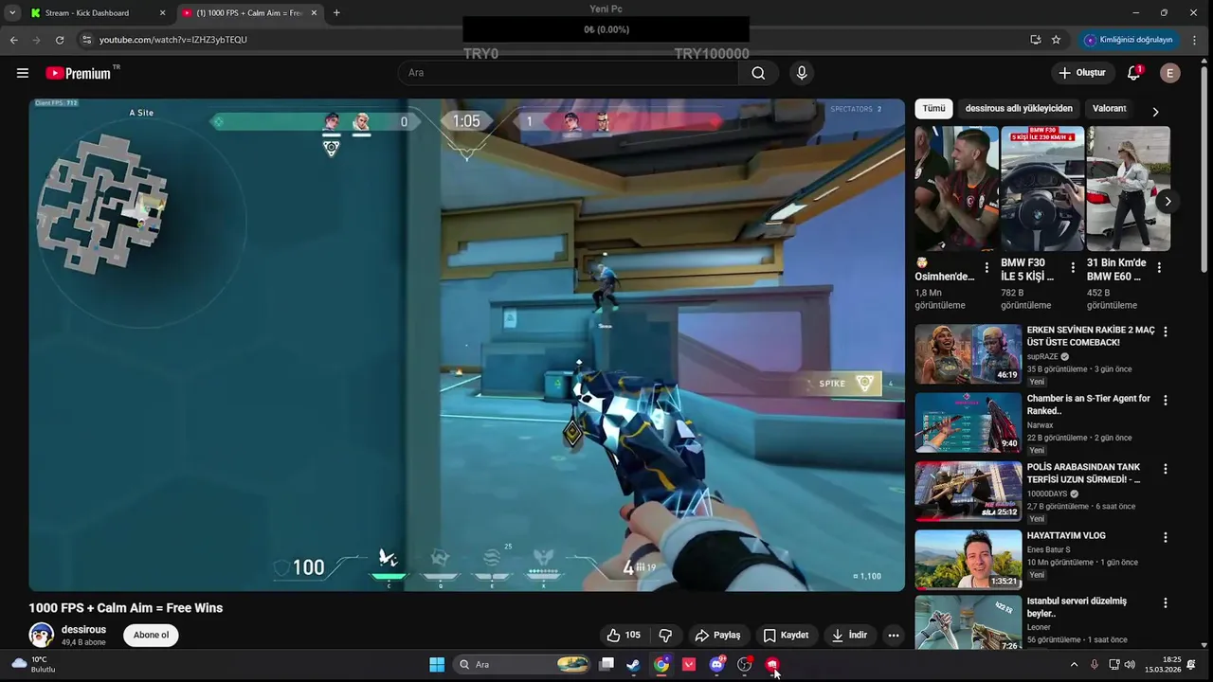This screenshot has width=1213, height=682.
Task: Open a new Chrome tab
Action: pyautogui.click(x=336, y=13)
